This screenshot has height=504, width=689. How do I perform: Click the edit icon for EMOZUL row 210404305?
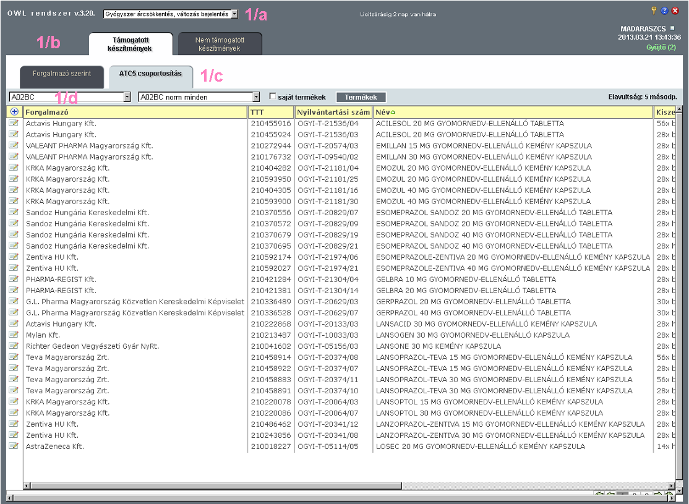(14, 190)
